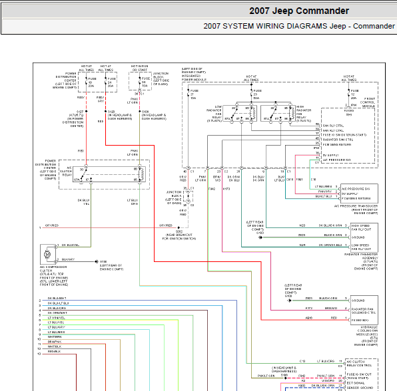Click the low radiator fan relay box

(240, 113)
